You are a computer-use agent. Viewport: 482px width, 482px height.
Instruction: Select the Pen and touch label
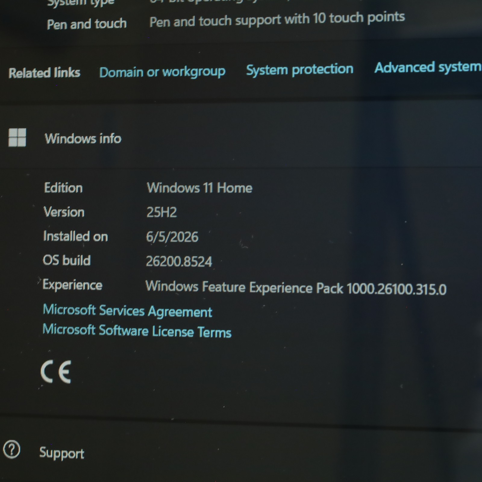87,24
